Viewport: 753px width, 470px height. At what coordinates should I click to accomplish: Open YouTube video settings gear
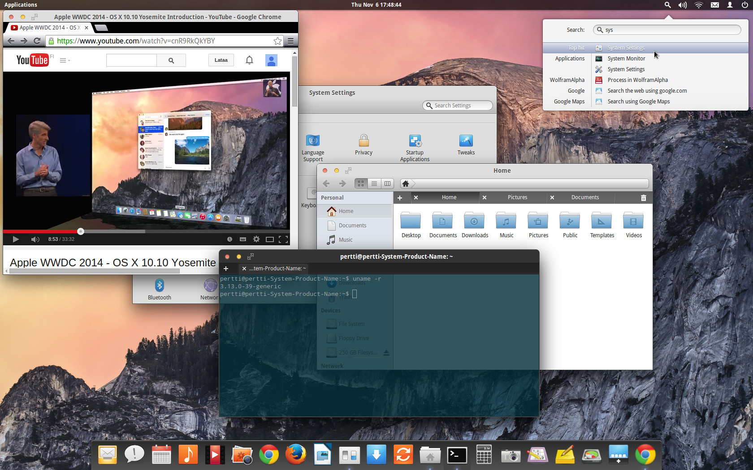coord(256,239)
